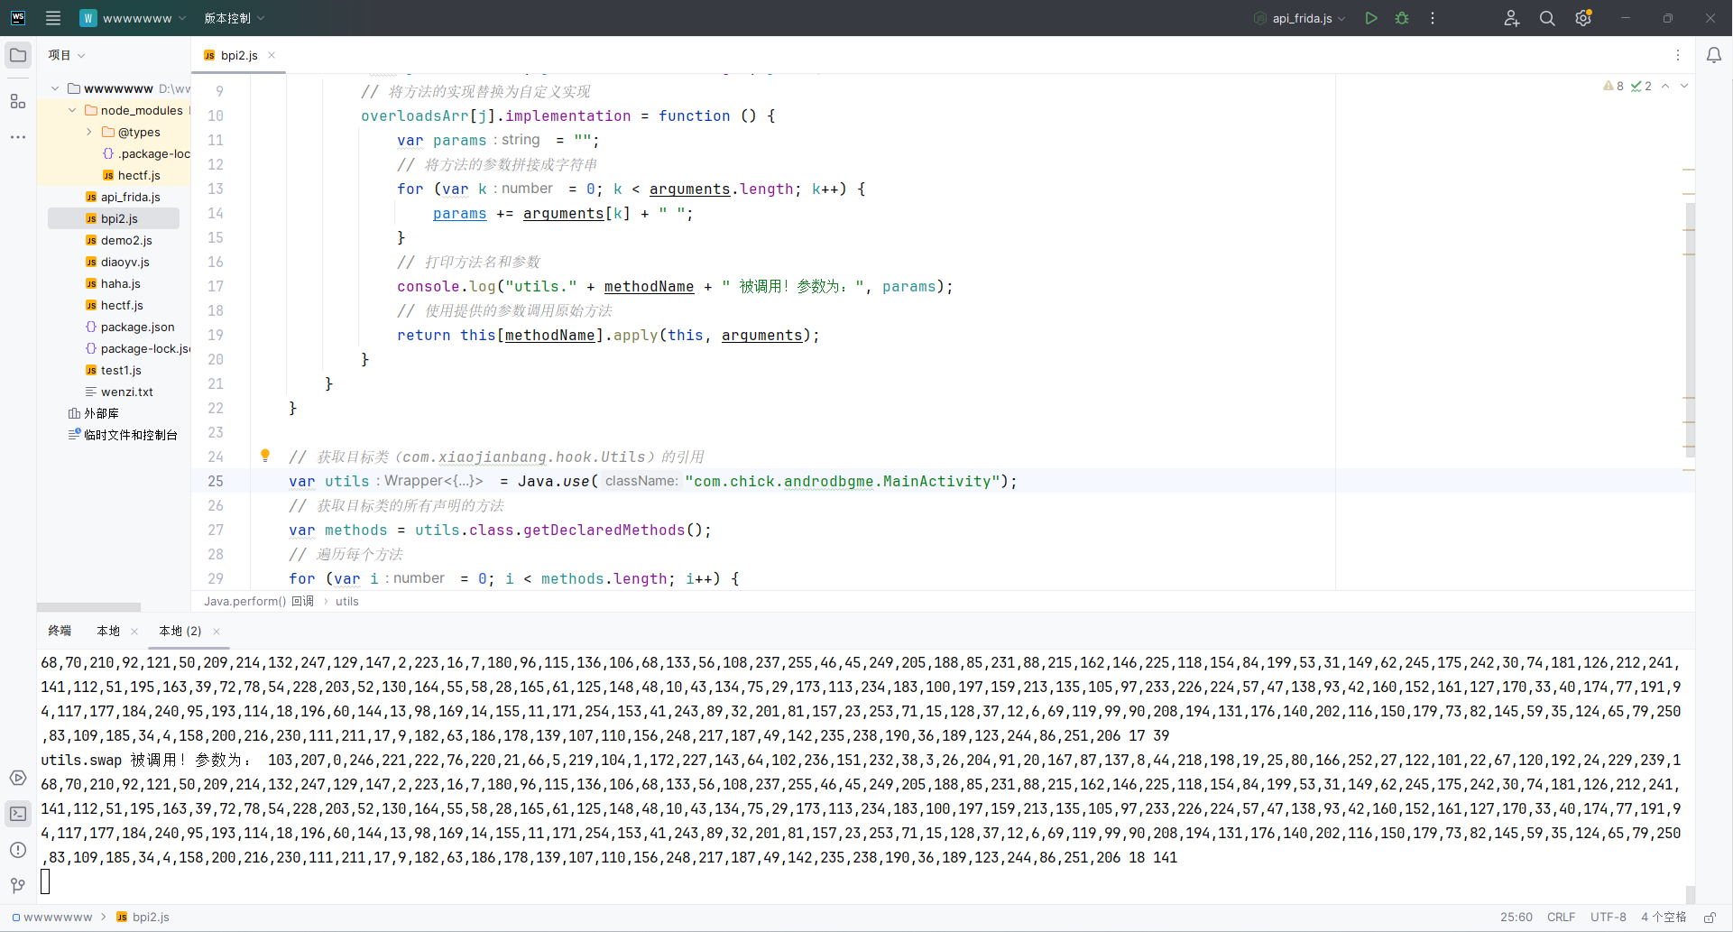
Task: Open notifications bell icon
Action: [x=1714, y=55]
